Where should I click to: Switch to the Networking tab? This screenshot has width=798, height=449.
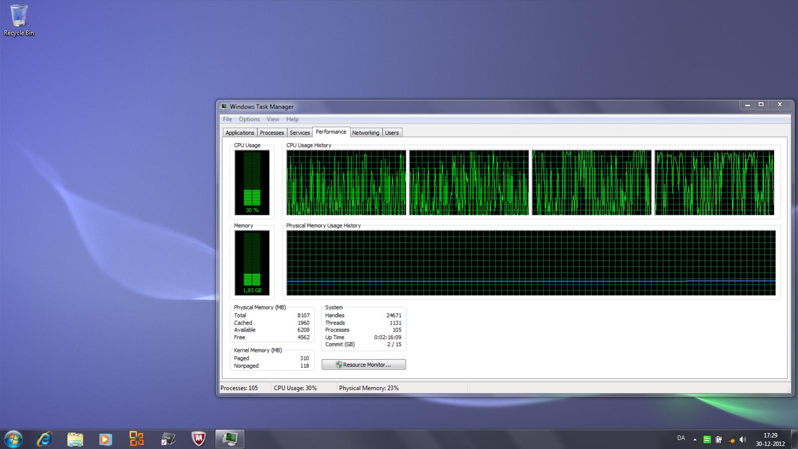click(365, 133)
